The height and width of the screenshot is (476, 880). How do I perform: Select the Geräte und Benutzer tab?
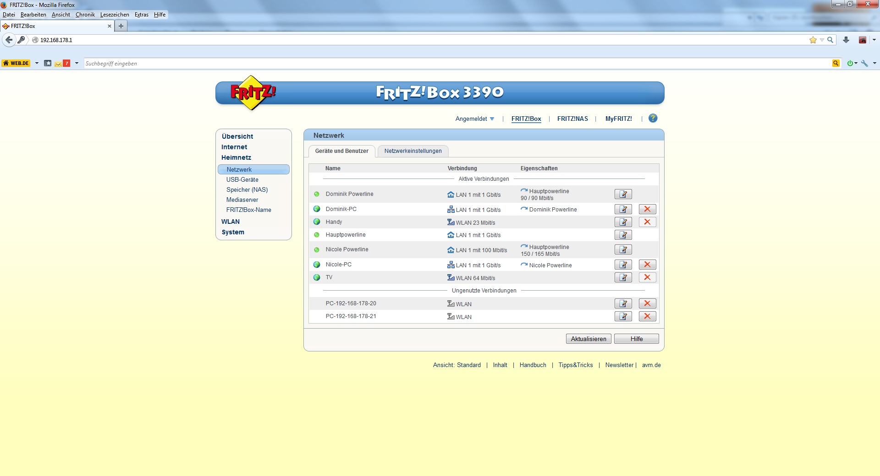click(x=342, y=151)
